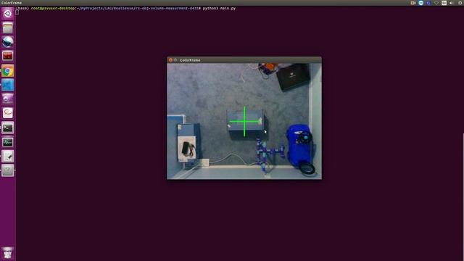Close the ColorFrame window

[x=170, y=59]
